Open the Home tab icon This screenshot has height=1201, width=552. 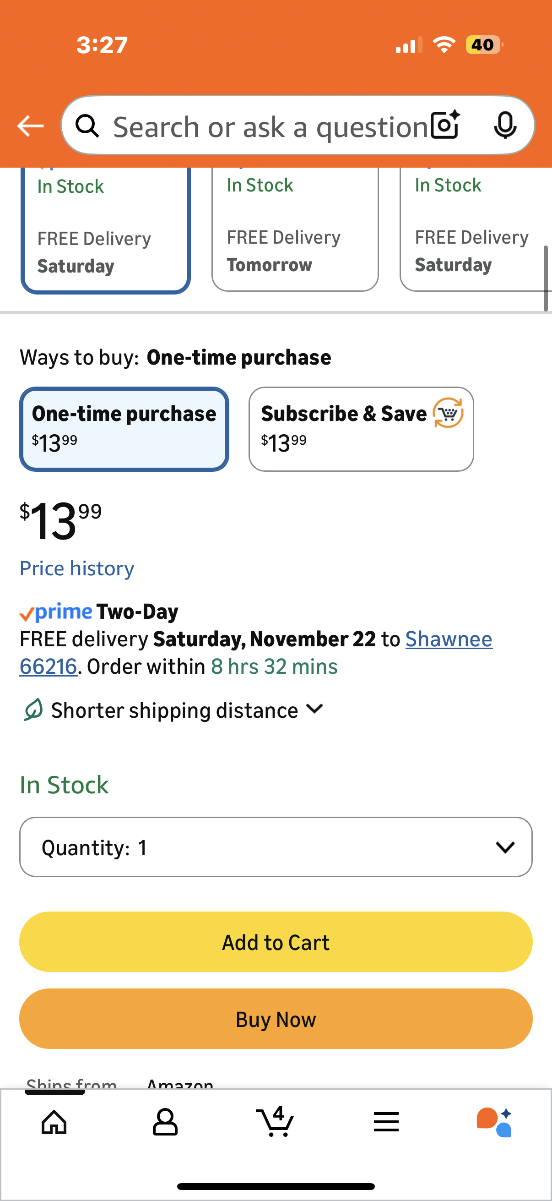click(54, 1122)
